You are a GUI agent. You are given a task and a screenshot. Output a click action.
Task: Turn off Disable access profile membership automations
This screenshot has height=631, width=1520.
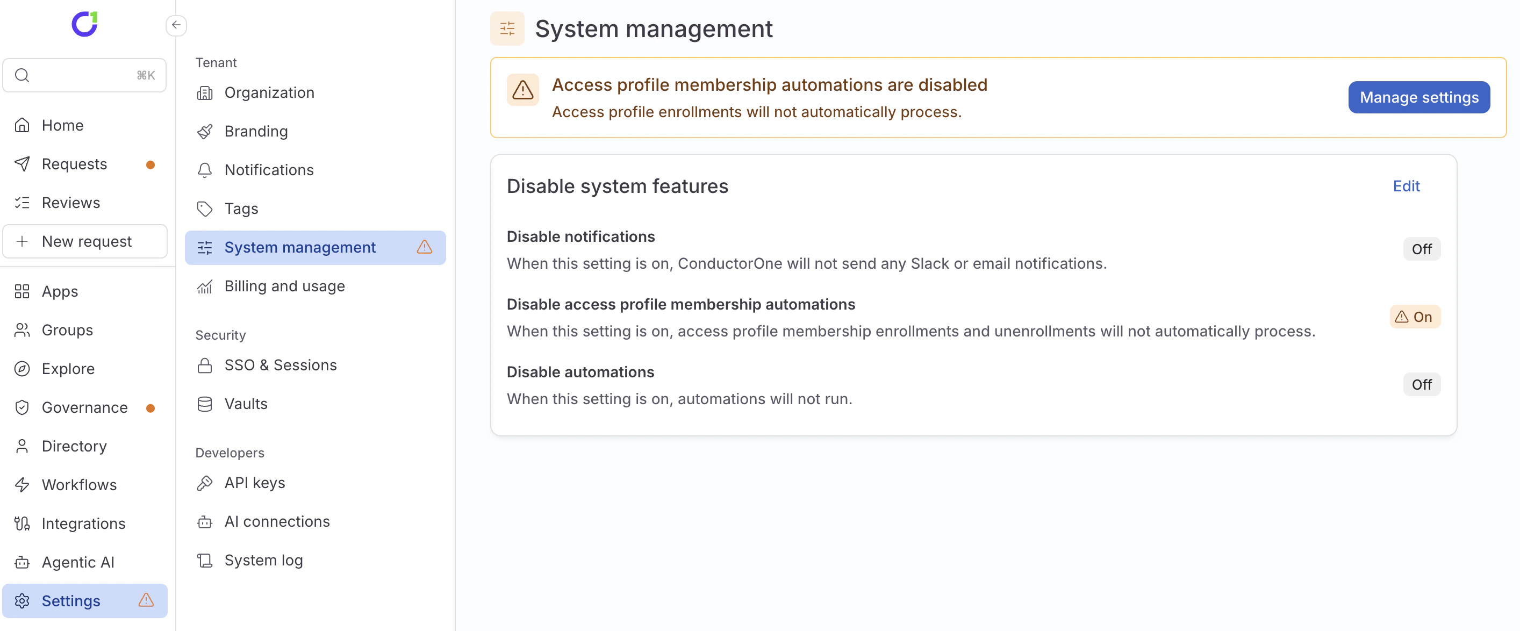1415,317
